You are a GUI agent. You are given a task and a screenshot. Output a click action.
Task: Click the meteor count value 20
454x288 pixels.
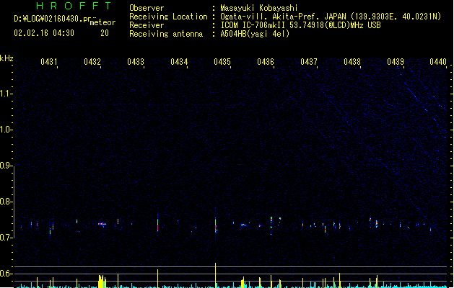[105, 33]
